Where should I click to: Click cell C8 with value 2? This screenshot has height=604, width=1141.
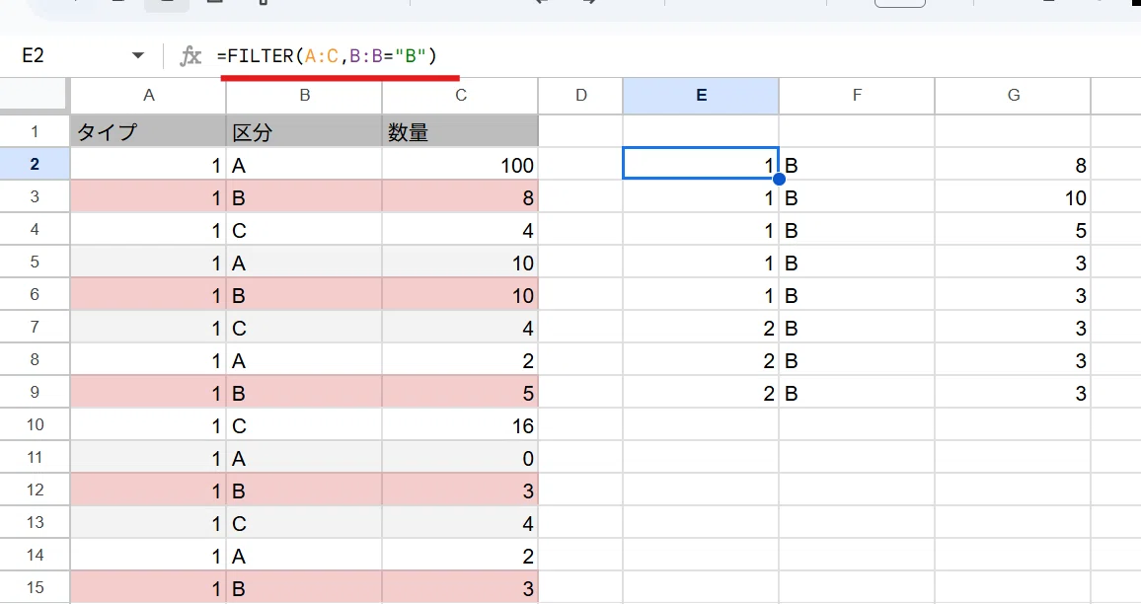pyautogui.click(x=461, y=360)
